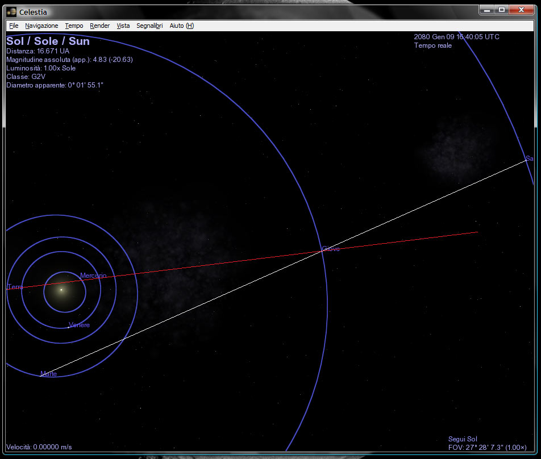Screen dimensions: 541x459
Task: Select the Venere planet label
Action: pyautogui.click(x=79, y=325)
